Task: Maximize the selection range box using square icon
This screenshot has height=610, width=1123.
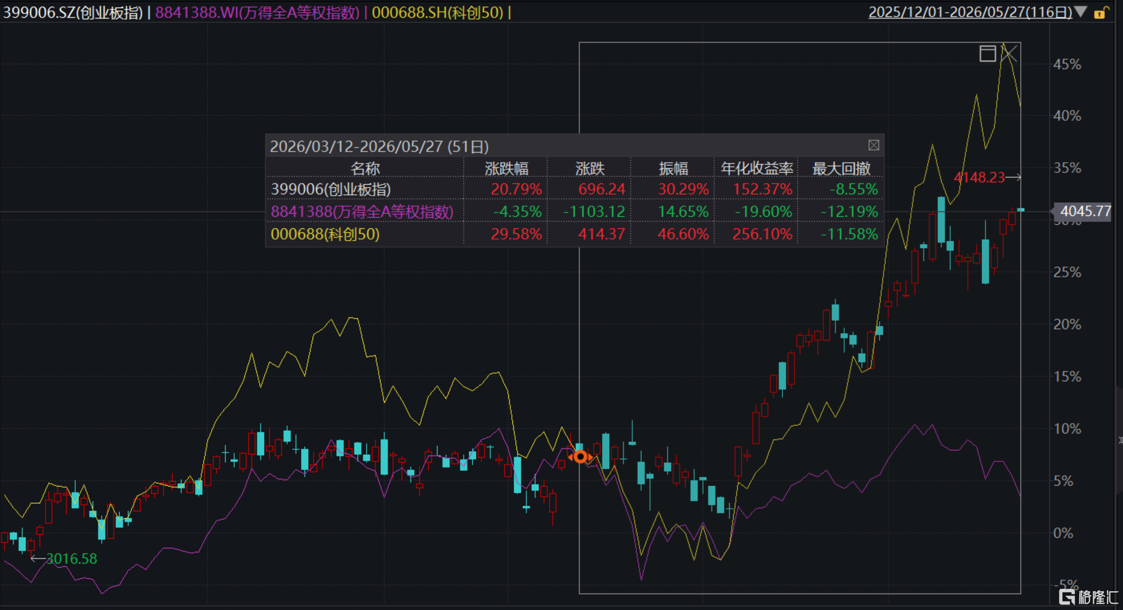Action: (987, 54)
